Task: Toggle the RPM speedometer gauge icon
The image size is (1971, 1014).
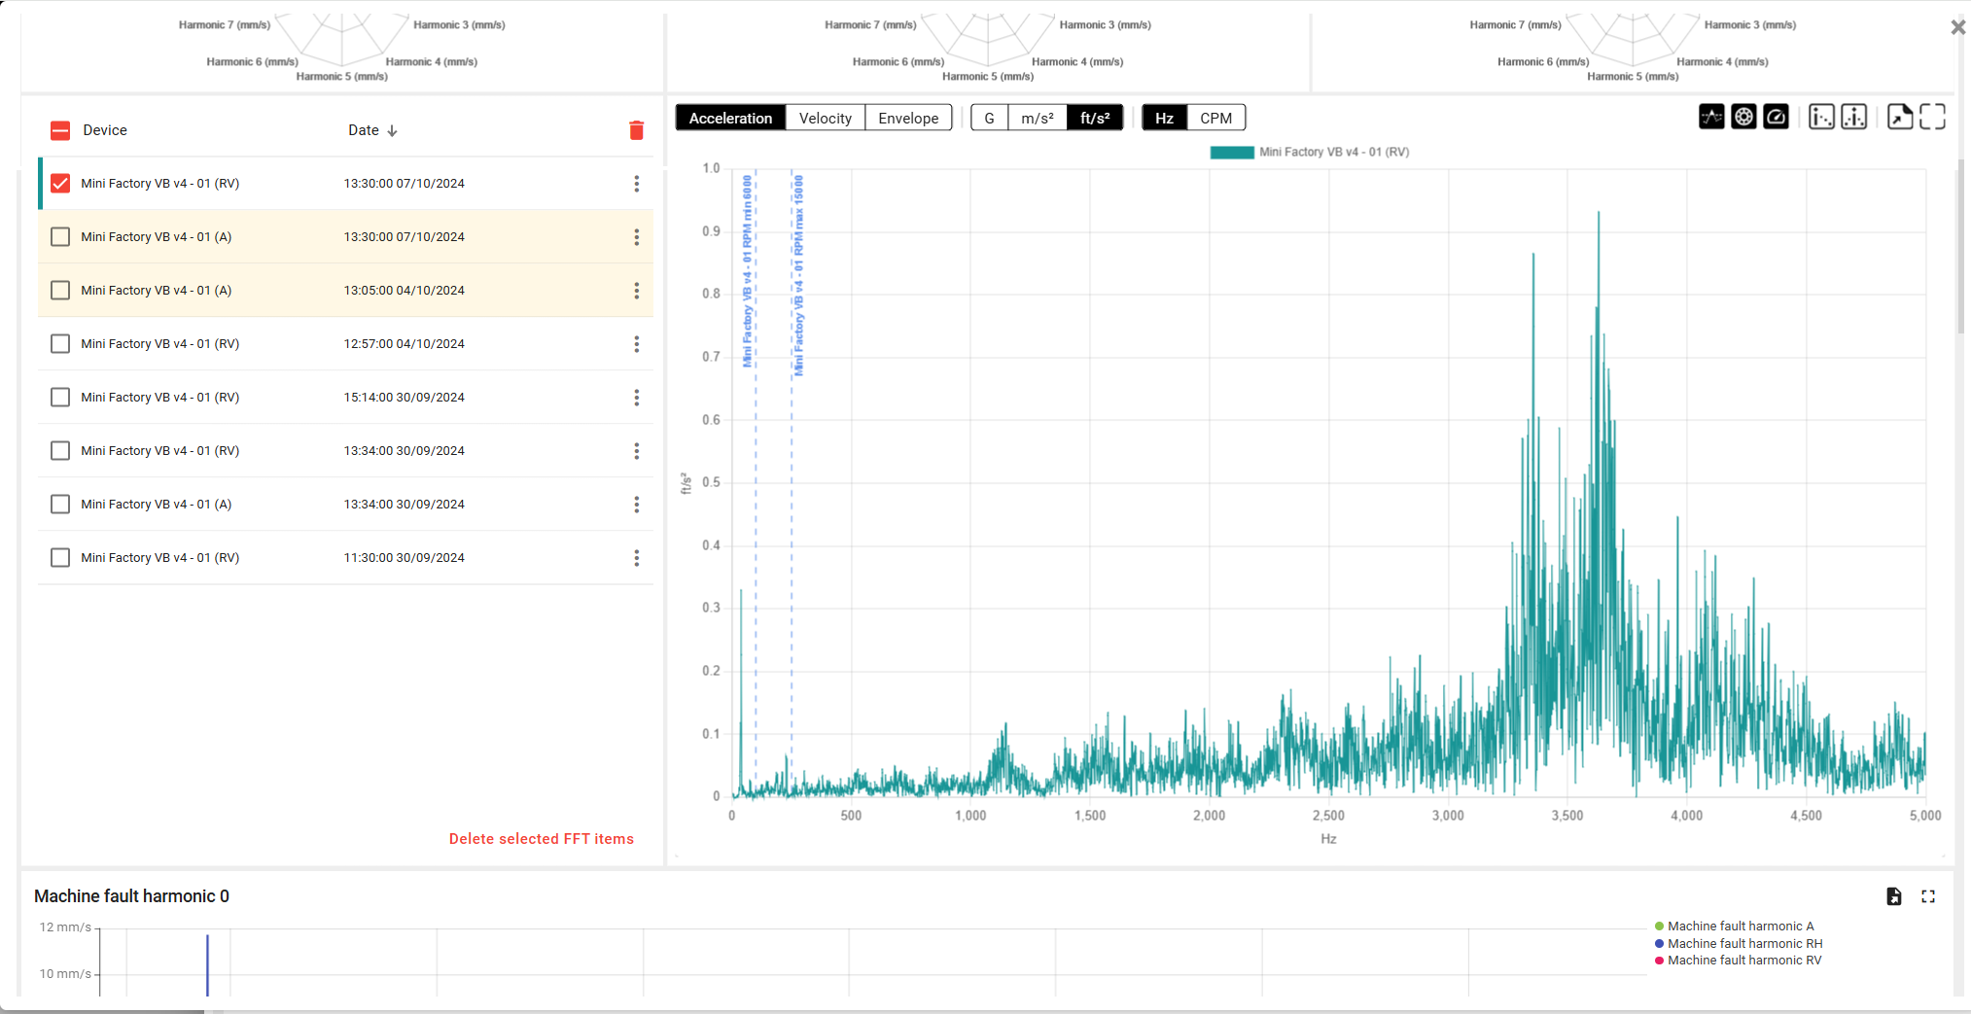Action: tap(1776, 118)
